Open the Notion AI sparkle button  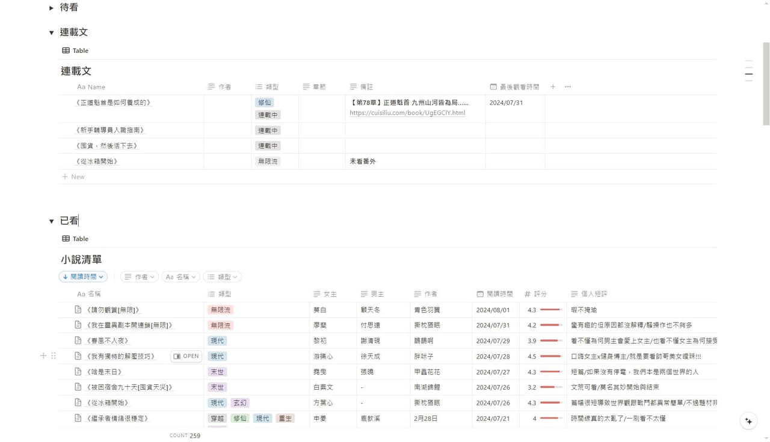748,421
